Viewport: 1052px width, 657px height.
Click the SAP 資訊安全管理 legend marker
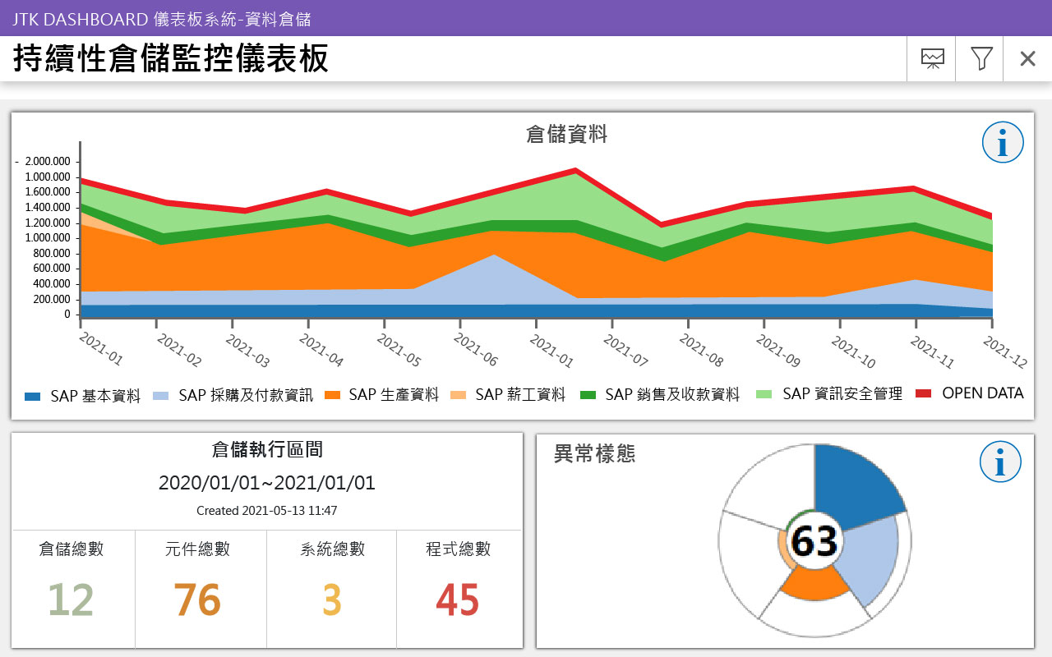pyautogui.click(x=763, y=394)
